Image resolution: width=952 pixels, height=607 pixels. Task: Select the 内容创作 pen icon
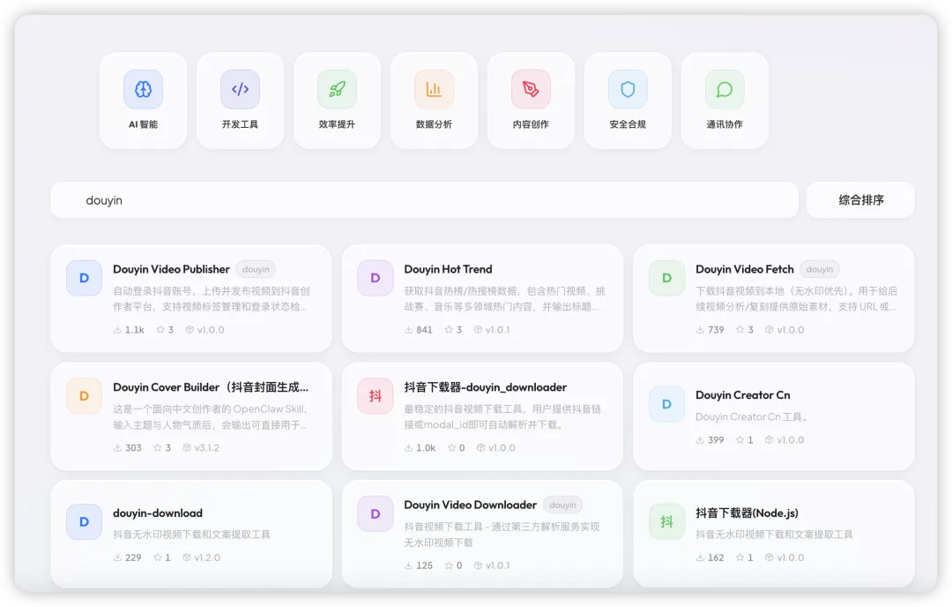point(531,89)
